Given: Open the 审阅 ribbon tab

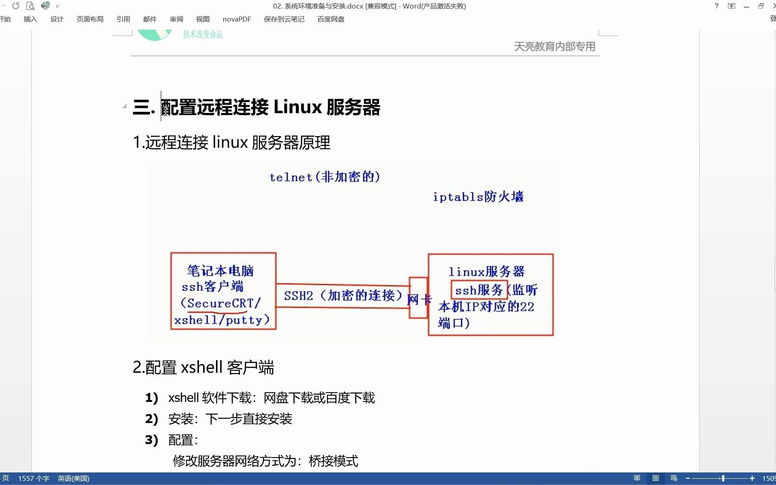Looking at the screenshot, I should pyautogui.click(x=176, y=19).
